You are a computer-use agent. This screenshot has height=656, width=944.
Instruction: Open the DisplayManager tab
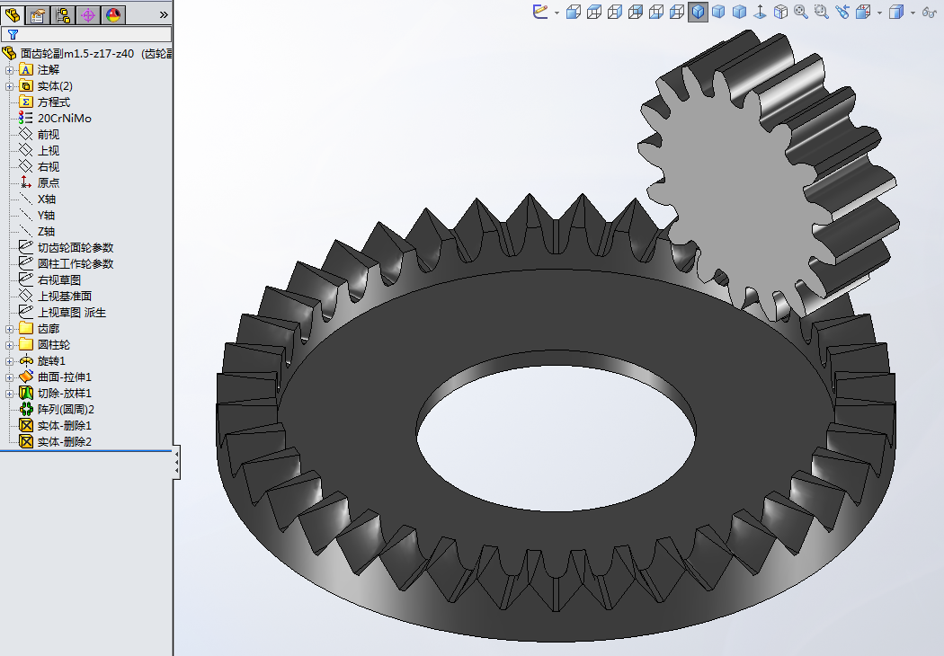pyautogui.click(x=113, y=14)
